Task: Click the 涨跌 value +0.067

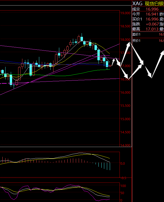Action: click(152, 24)
